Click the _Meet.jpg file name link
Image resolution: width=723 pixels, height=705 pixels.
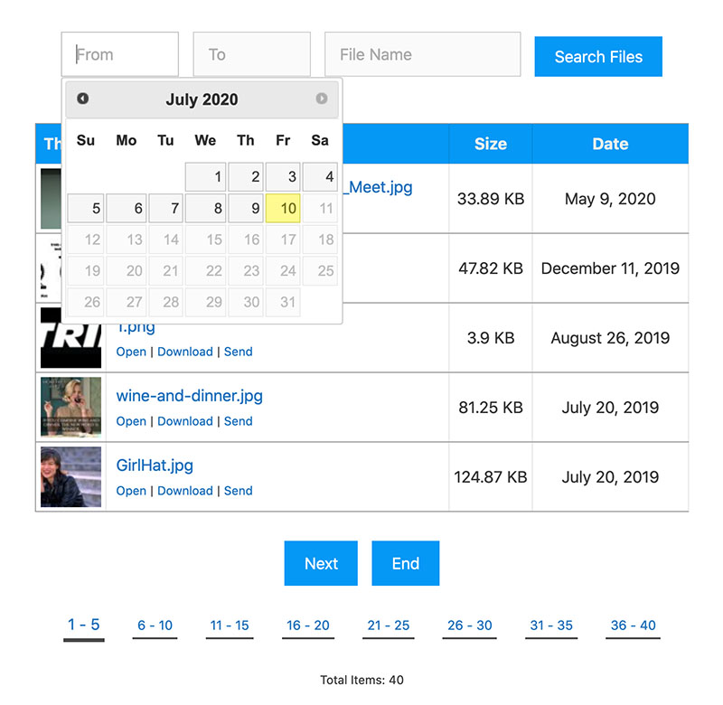[378, 188]
